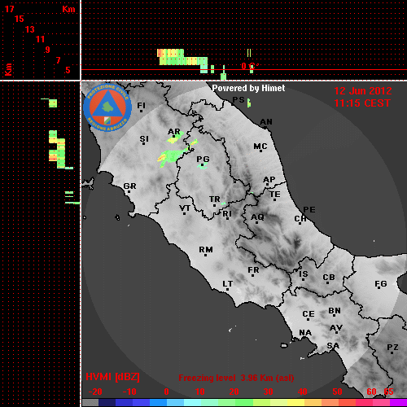407x407 pixels.
Task: Click the VT city label
Action: [x=185, y=208]
